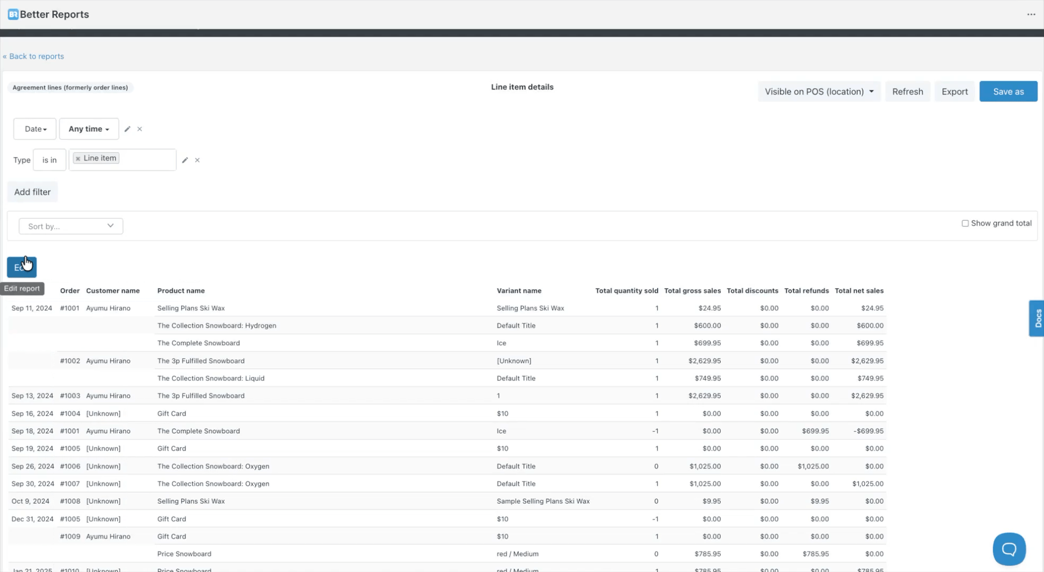The image size is (1044, 572).
Task: Click the pencil icon beside the Date filter
Action: (x=127, y=129)
